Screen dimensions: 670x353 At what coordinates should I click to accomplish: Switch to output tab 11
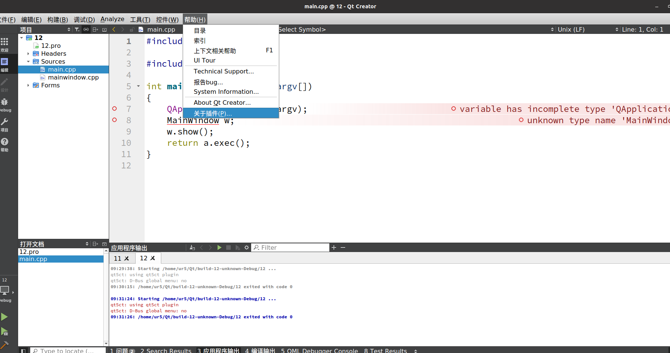(x=117, y=258)
